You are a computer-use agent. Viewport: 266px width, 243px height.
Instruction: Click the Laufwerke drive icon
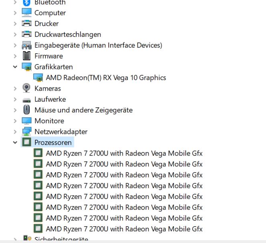(26, 100)
